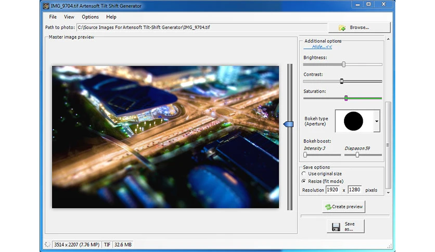The image size is (435, 252).
Task: Open the View menu
Action: 69,17
